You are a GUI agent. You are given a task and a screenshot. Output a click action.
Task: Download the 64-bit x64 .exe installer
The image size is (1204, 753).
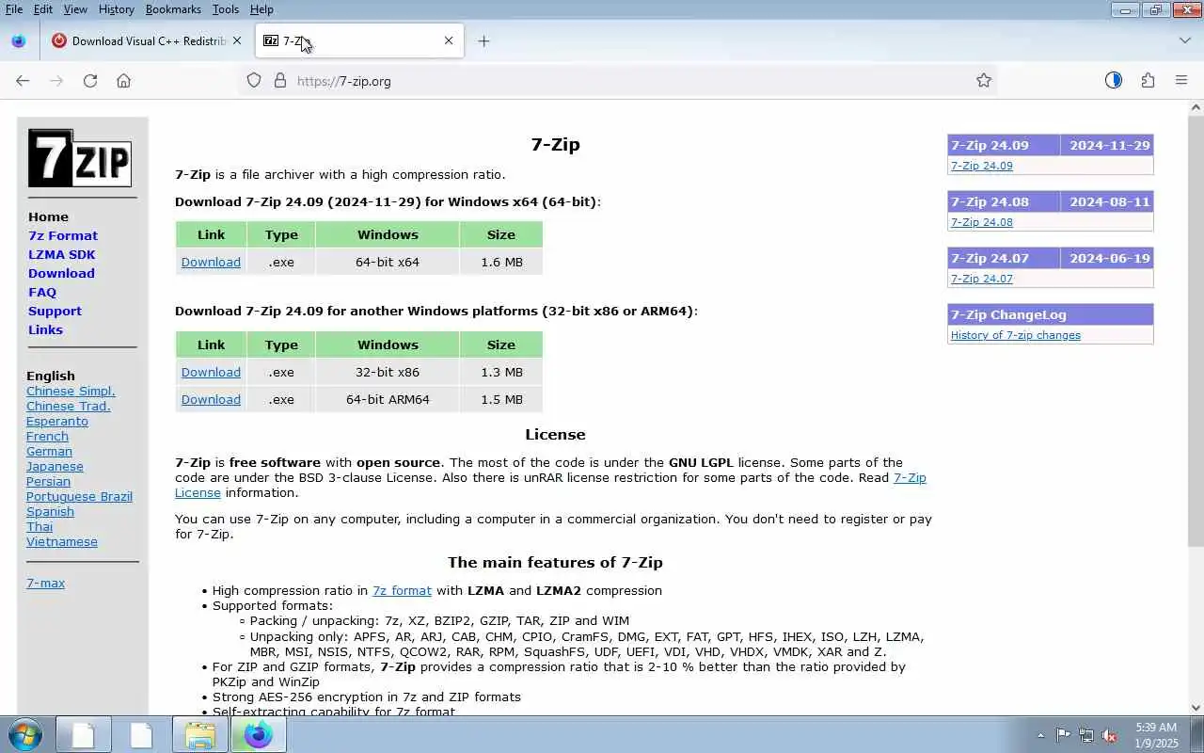point(211,262)
